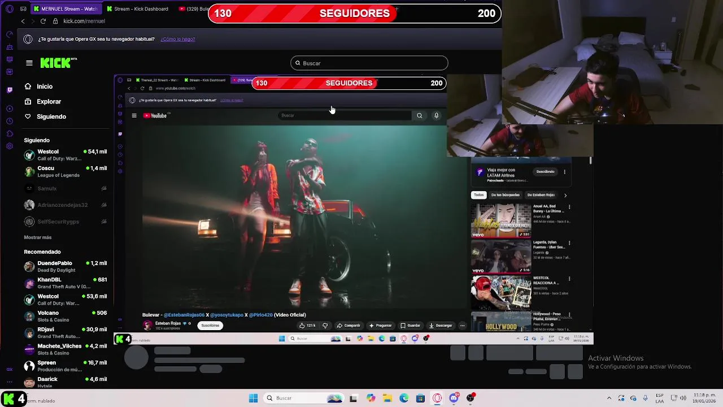
Task: Open Discord from the taskbar
Action: (454, 398)
